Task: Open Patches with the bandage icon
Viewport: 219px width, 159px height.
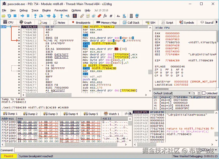Action: pos(82,16)
